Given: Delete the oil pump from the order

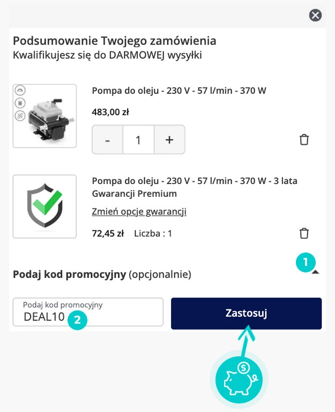Looking at the screenshot, I should [304, 140].
